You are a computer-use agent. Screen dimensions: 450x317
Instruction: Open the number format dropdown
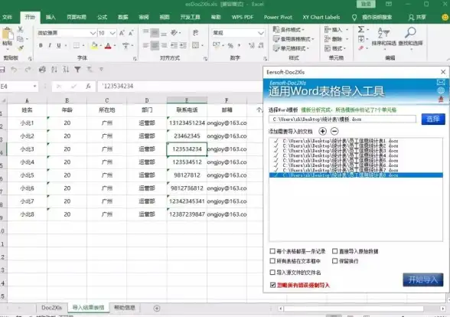(260, 33)
